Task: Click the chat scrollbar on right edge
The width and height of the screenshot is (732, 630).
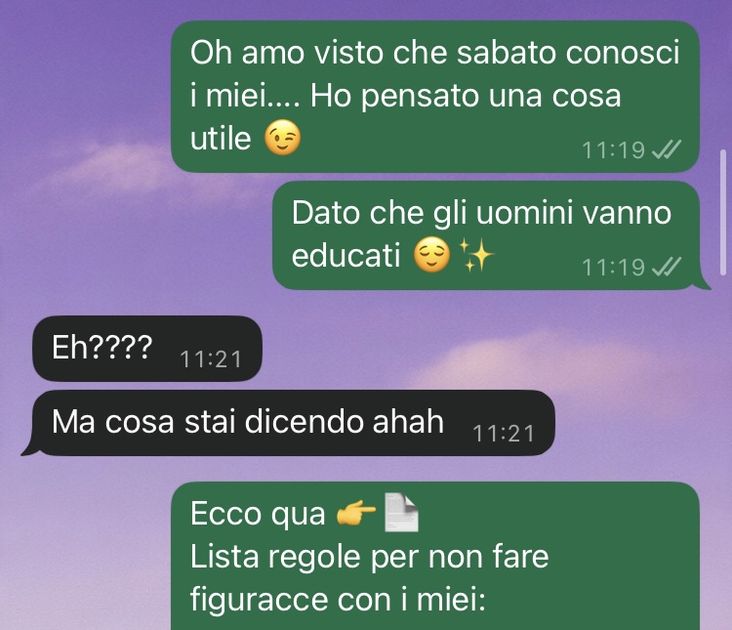Action: pos(723,213)
